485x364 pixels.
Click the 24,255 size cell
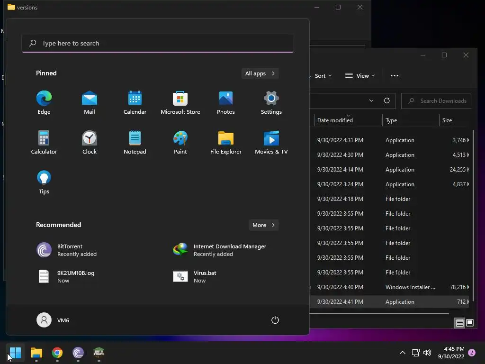(x=459, y=170)
